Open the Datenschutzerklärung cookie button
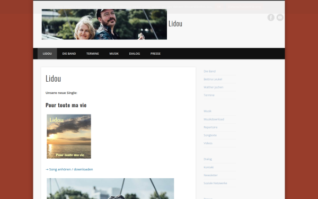318x199 pixels. pos(244,7)
